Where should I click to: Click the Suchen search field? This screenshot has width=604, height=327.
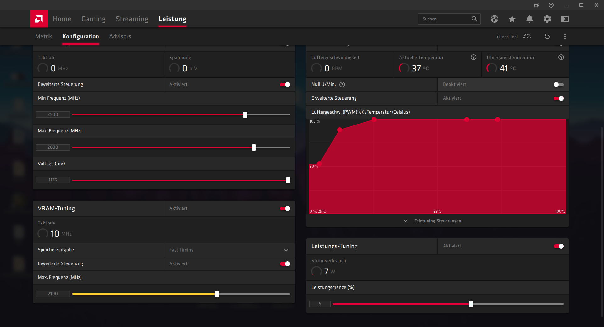[449, 19]
